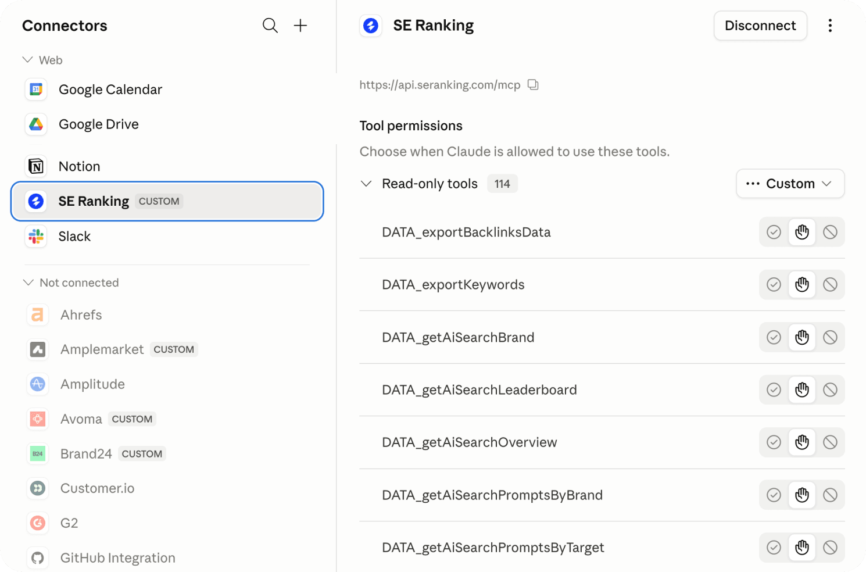Set DATA_getAiSearchOverview to needs approval
The height and width of the screenshot is (572, 866).
[802, 442]
